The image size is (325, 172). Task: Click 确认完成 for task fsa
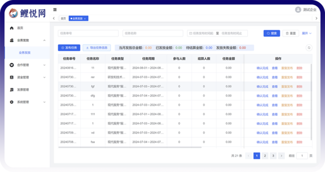pyautogui.click(x=262, y=142)
